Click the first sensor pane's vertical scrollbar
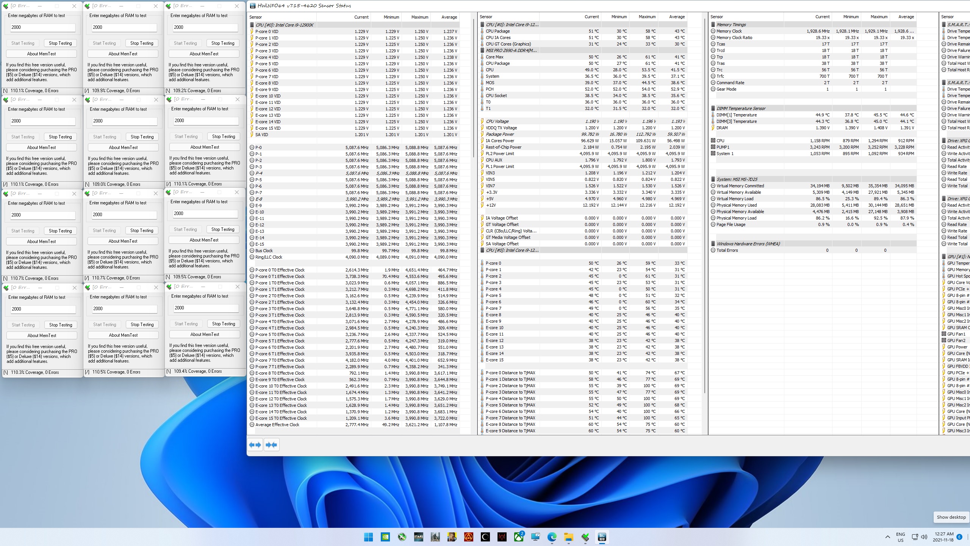970x546 pixels. point(473,87)
